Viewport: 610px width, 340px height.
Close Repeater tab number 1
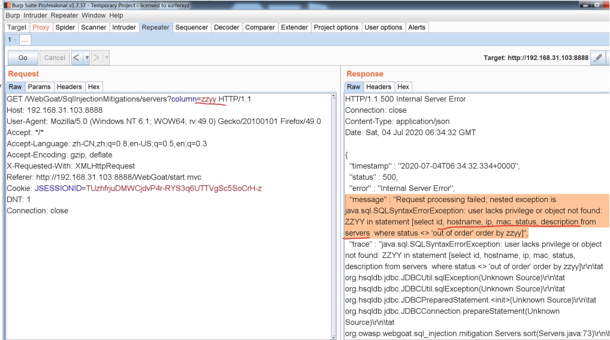[x=15, y=40]
